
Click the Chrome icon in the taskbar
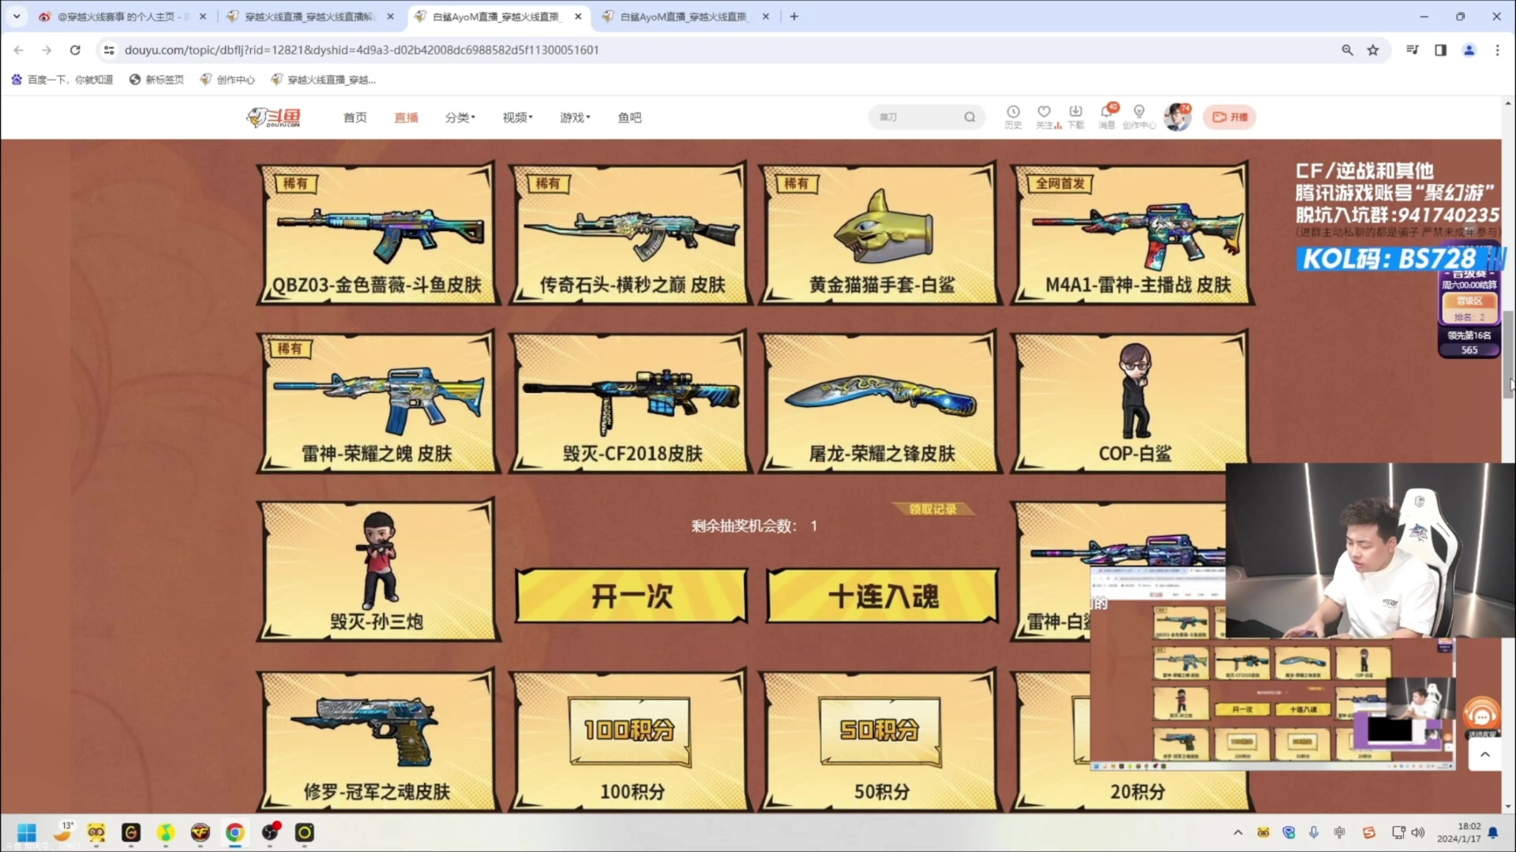pos(235,832)
